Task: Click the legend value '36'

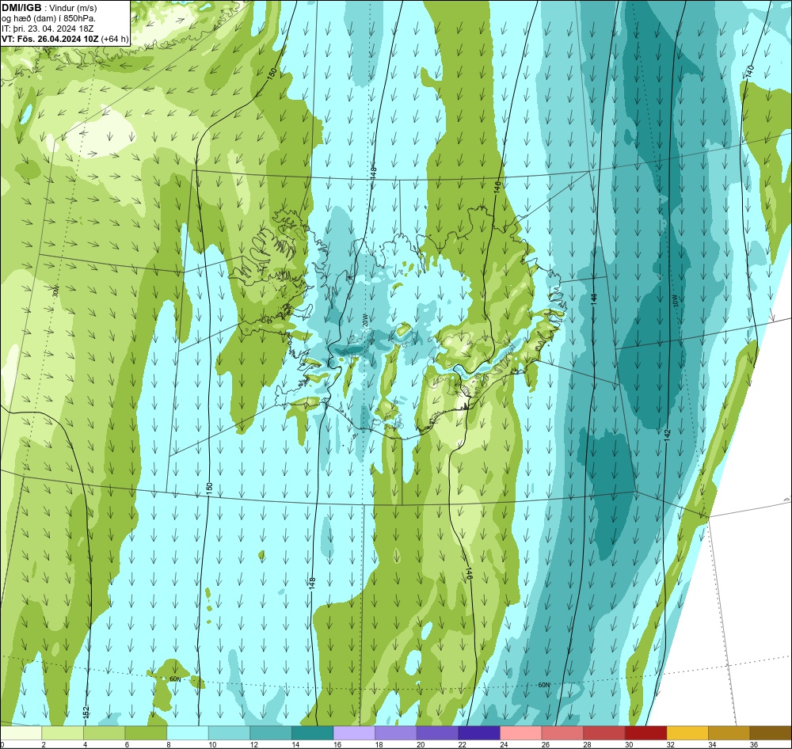Action: tap(754, 744)
